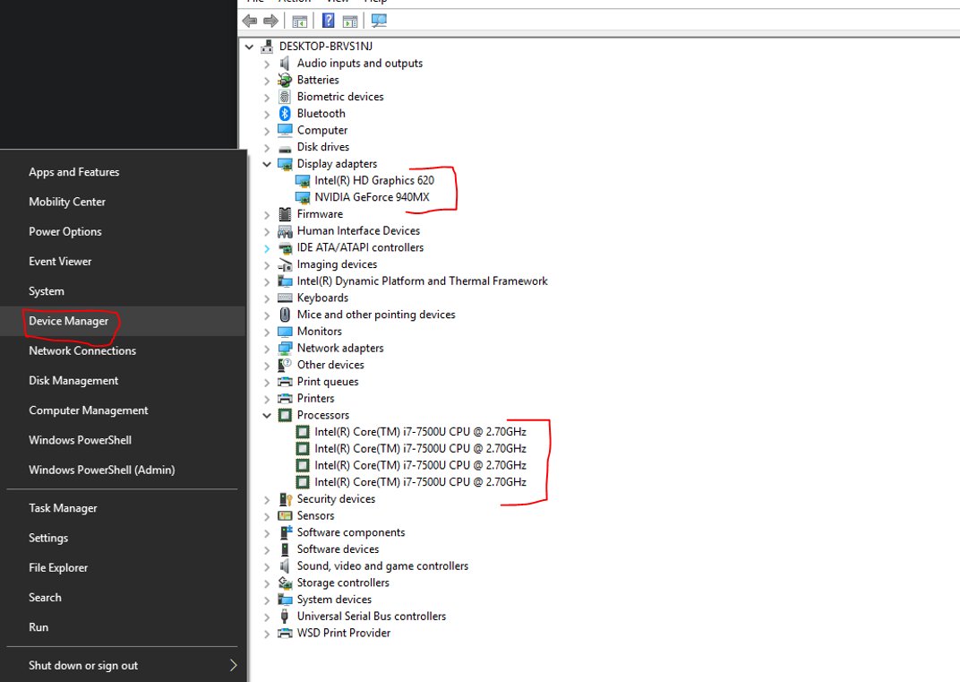Screen dimensions: 960x682
Task: Expand the System devices category
Action: click(x=267, y=600)
